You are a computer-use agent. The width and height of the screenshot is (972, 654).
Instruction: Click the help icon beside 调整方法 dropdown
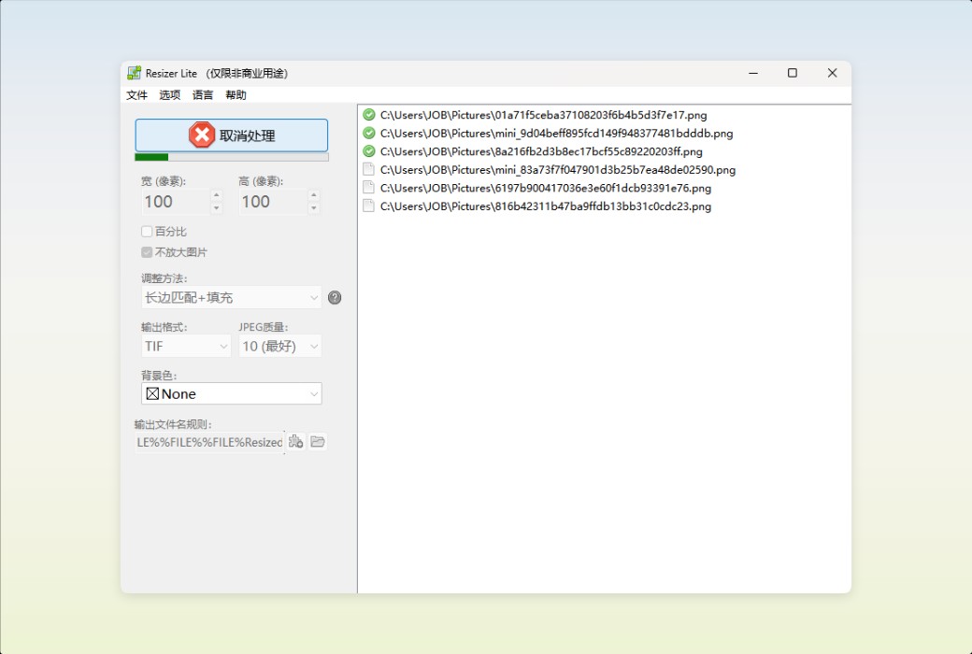(x=335, y=297)
